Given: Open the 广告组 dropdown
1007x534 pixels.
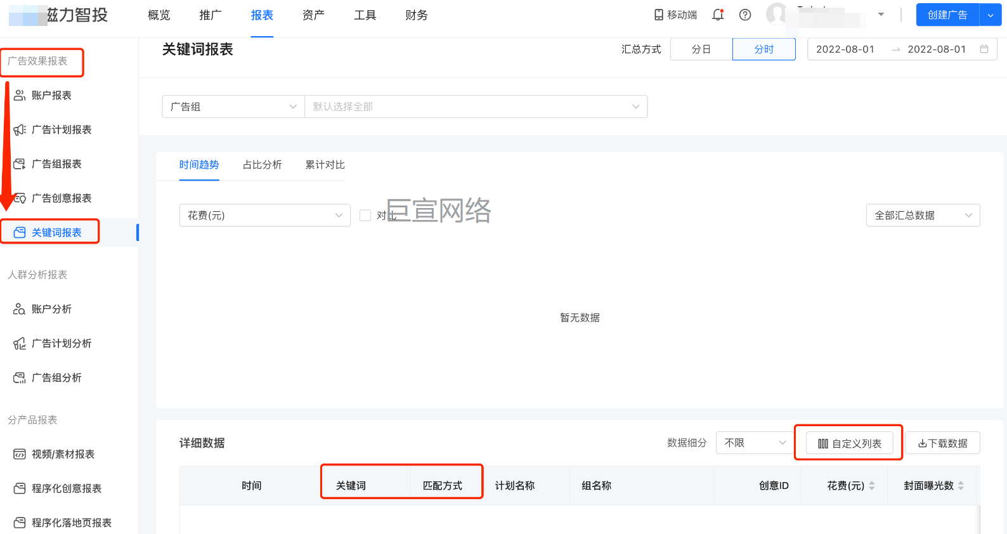Looking at the screenshot, I should pyautogui.click(x=233, y=107).
